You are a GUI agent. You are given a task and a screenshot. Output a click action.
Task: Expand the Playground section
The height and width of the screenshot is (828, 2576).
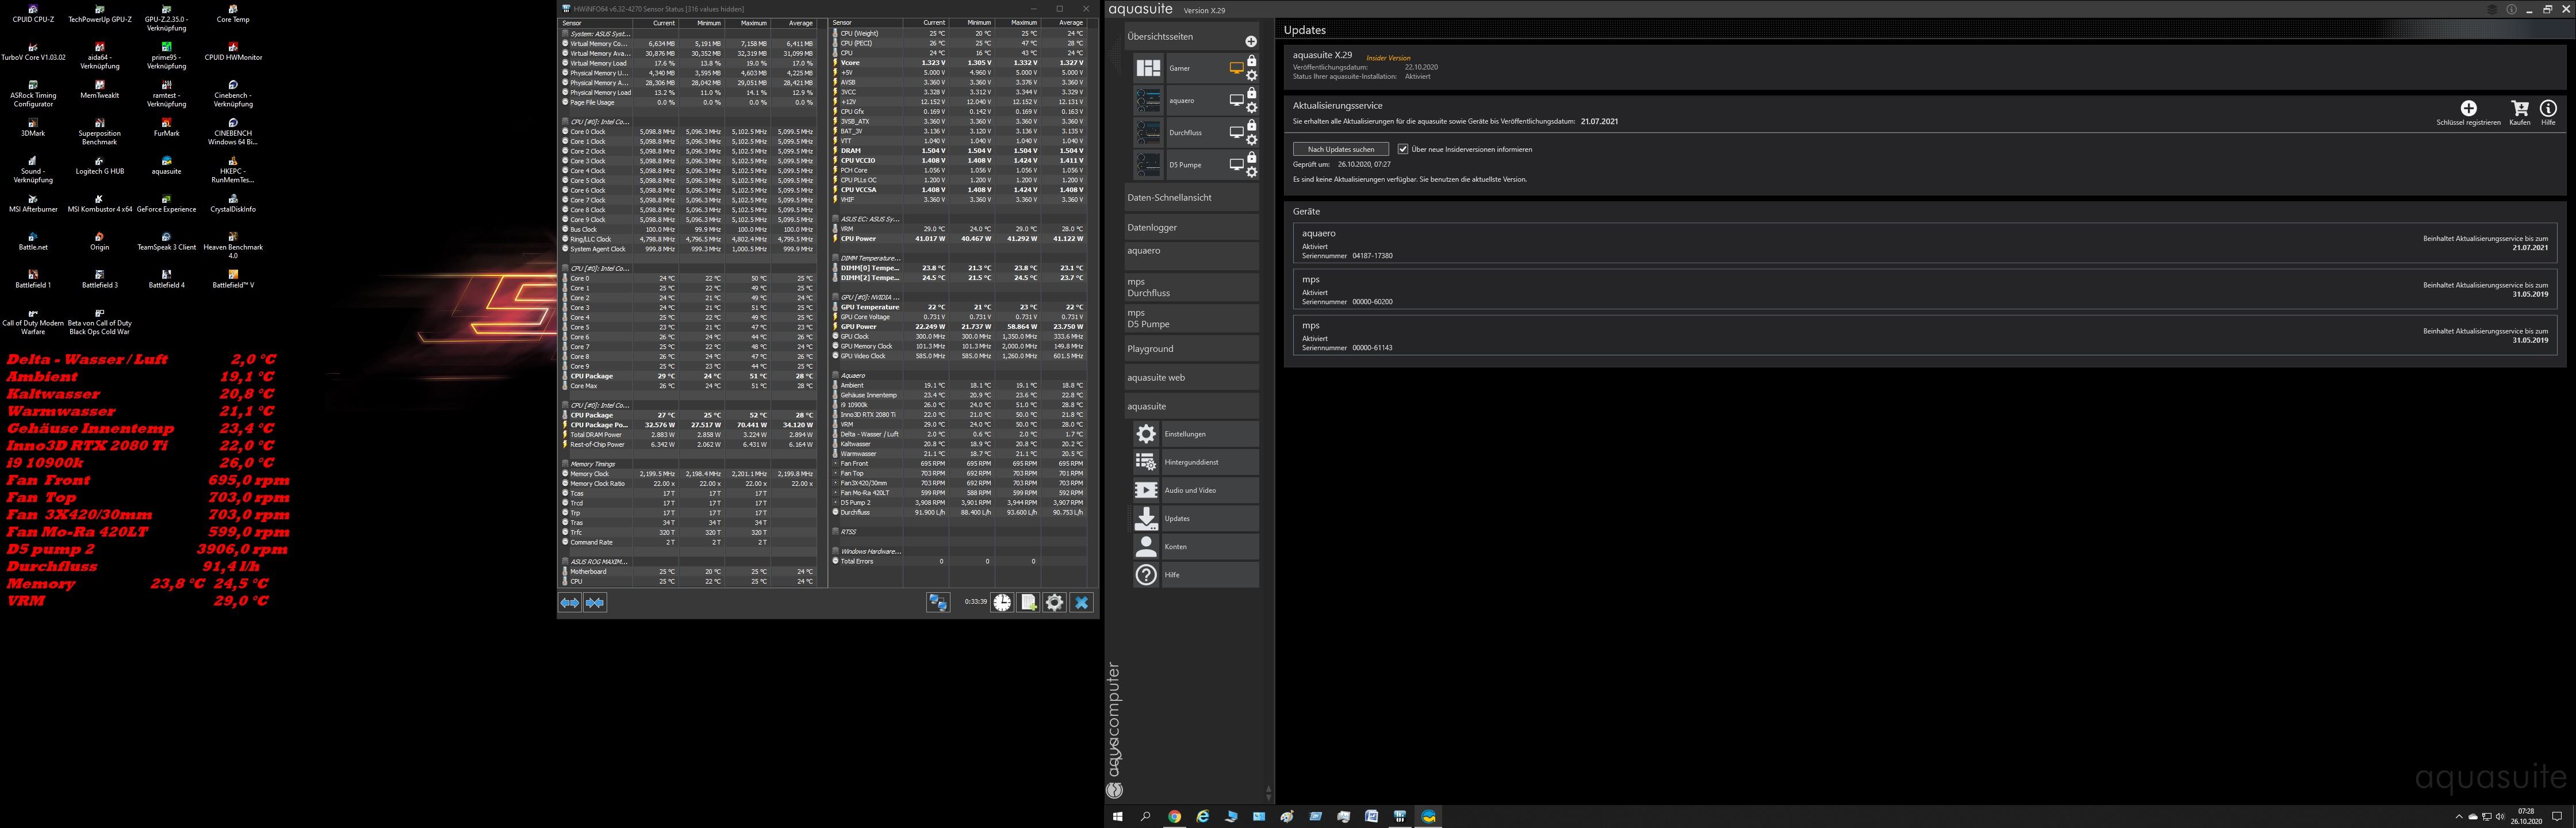(x=1191, y=349)
